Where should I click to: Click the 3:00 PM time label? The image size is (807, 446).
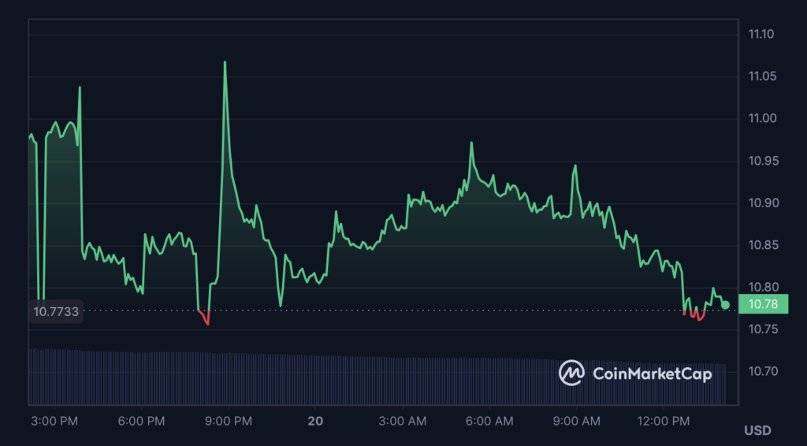[x=54, y=422]
